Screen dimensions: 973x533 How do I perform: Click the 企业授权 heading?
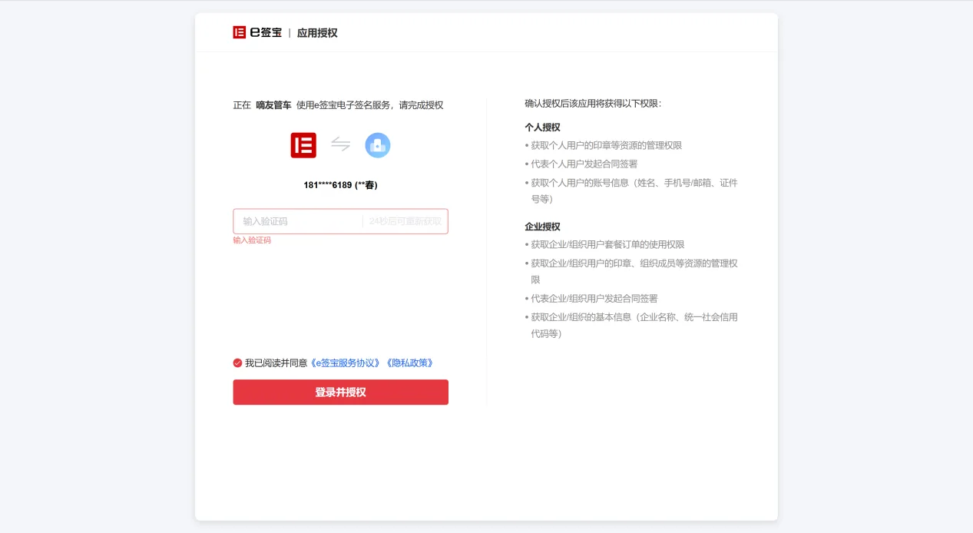(542, 227)
